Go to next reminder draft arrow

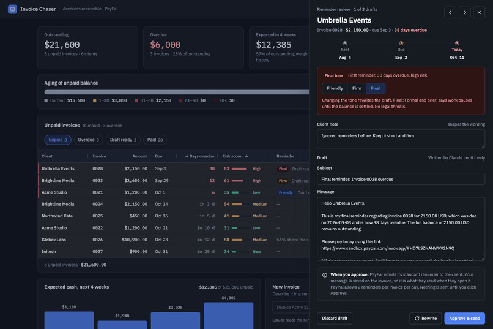[x=464, y=13]
